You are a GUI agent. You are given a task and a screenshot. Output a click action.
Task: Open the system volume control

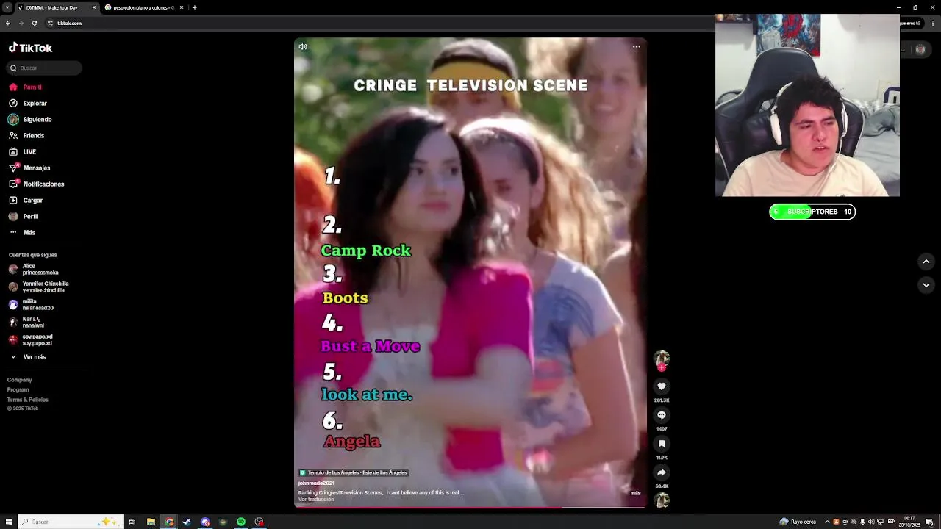(x=871, y=522)
